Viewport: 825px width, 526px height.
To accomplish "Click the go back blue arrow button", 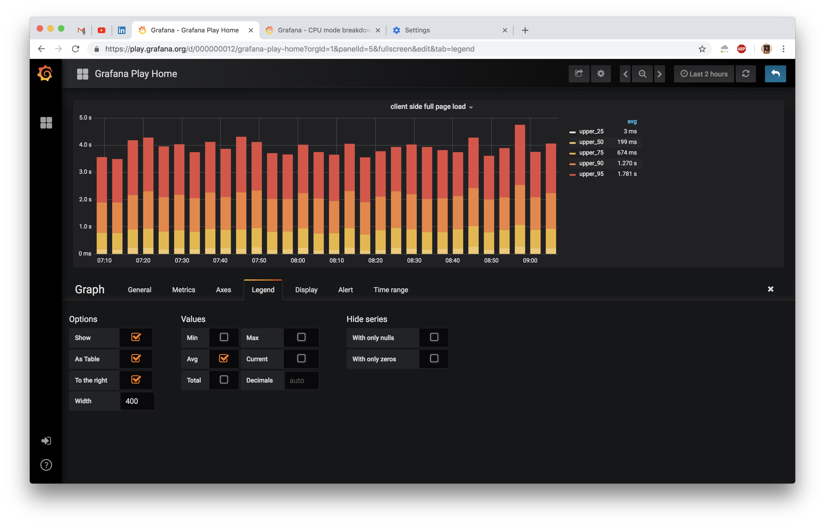I will tap(775, 74).
